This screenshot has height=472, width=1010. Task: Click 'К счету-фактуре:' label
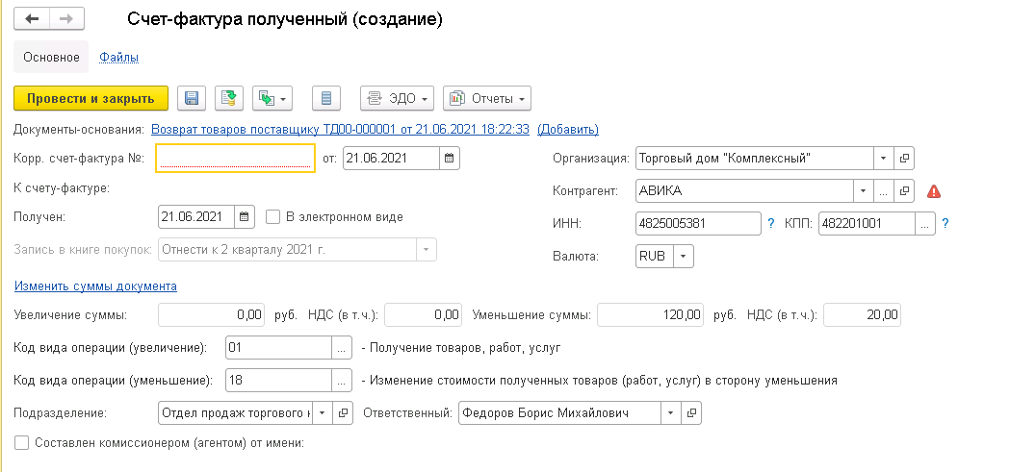pos(62,188)
